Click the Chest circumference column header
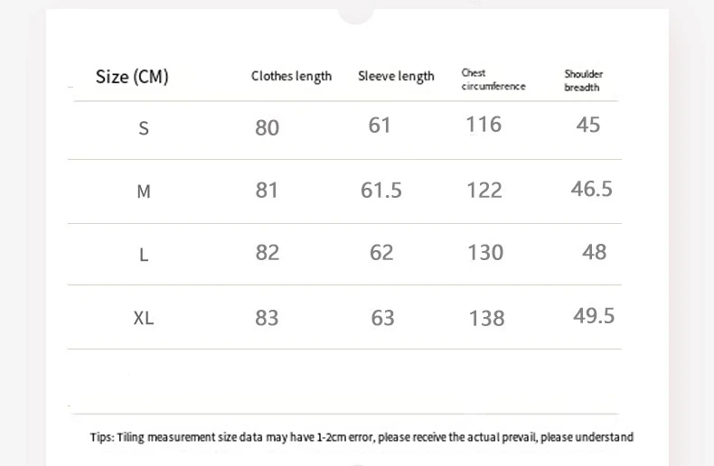The width and height of the screenshot is (714, 466). point(493,79)
